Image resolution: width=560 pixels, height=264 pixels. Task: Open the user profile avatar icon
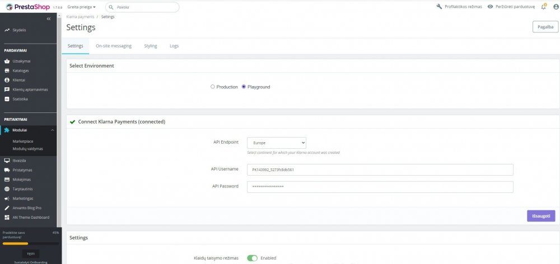pos(556,7)
